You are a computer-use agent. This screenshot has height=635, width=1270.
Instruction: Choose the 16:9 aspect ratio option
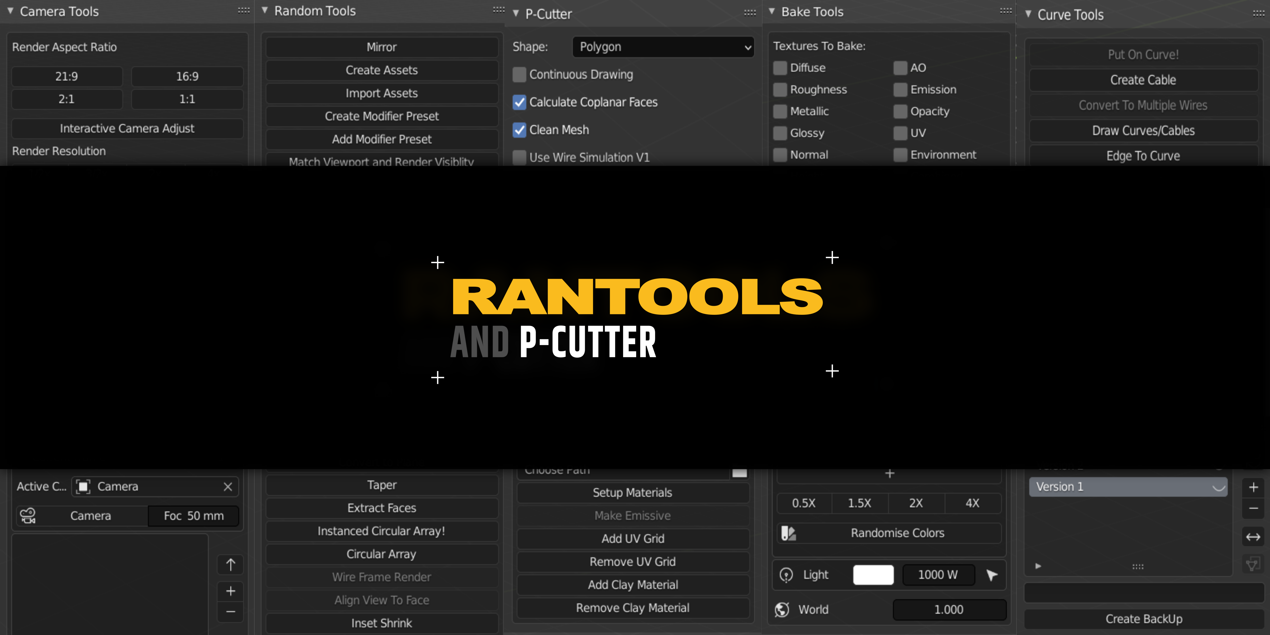pos(187,76)
